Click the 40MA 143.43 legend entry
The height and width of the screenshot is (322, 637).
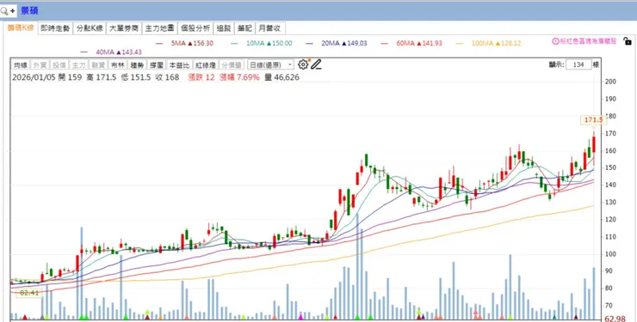pyautogui.click(x=111, y=52)
